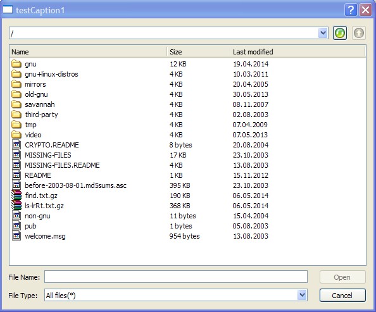Click the All files(*) file type box
376x312 pixels.
click(176, 295)
